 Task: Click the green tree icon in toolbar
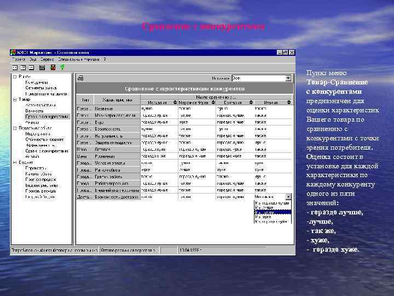coord(62,67)
